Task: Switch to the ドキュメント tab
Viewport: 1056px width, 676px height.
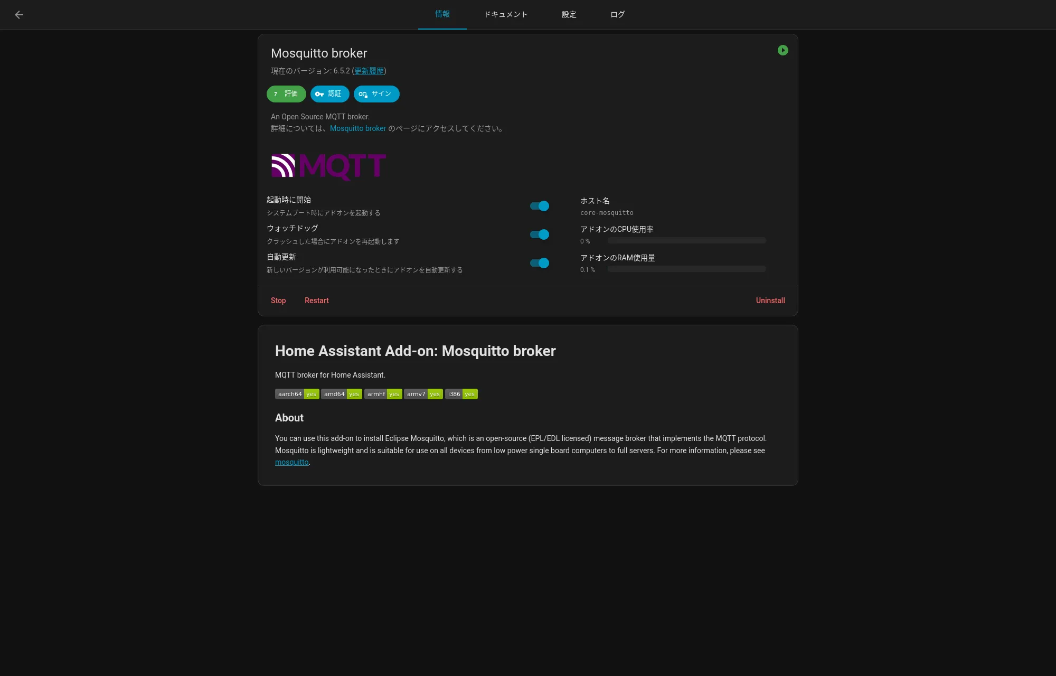Action: (505, 14)
